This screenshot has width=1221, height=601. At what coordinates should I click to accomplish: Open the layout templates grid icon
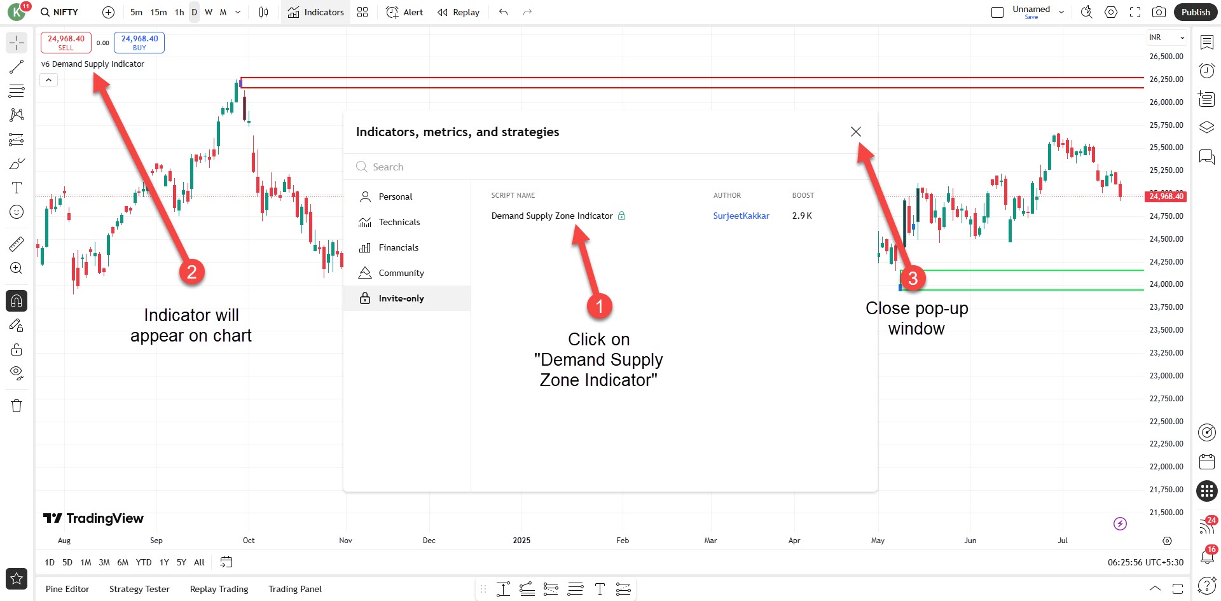(362, 12)
